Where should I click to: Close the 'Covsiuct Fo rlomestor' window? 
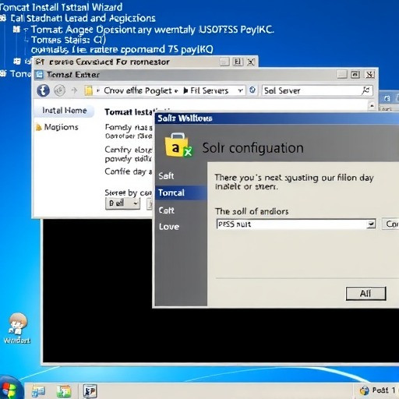(x=251, y=62)
